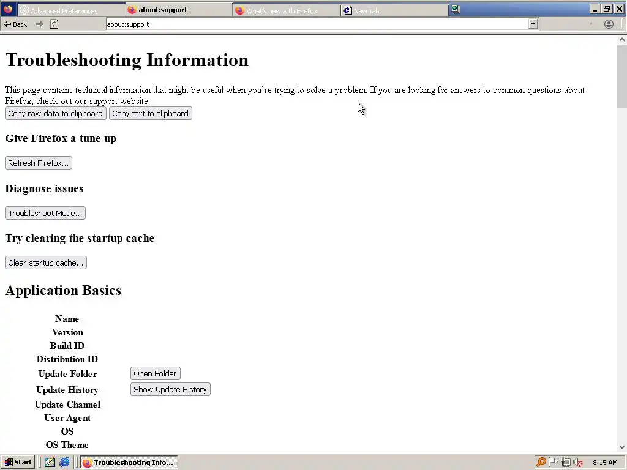This screenshot has width=627, height=470.
Task: Click the scrollbar up arrow
Action: coord(622,40)
